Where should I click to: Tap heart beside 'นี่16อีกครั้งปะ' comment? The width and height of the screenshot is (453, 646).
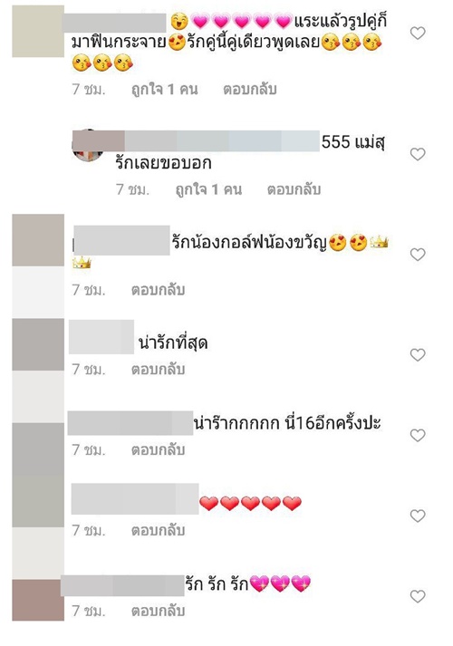pyautogui.click(x=418, y=435)
